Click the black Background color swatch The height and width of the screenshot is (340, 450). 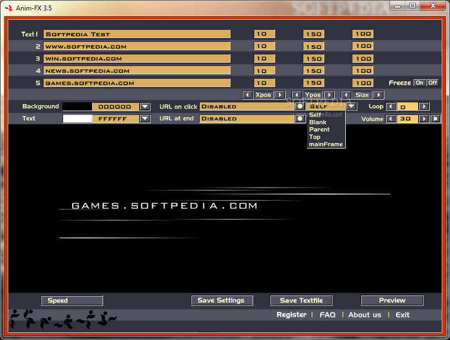tap(77, 107)
